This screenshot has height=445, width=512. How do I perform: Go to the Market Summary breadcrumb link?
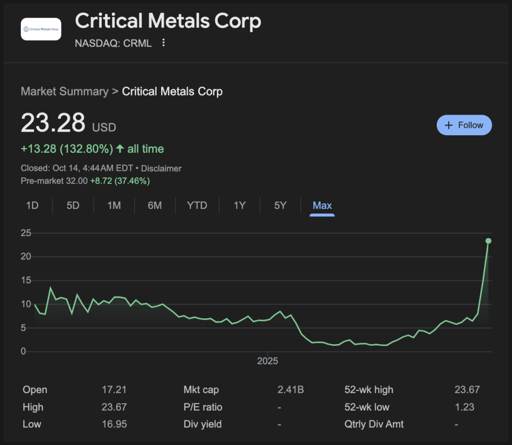coord(64,91)
